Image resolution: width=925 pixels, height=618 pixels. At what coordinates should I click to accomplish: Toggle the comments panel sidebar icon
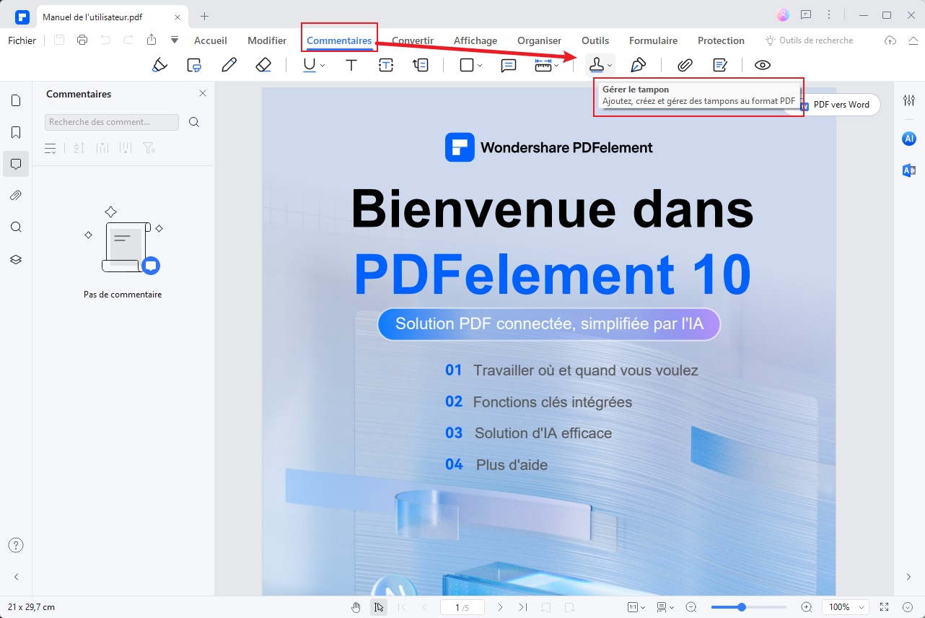point(16,164)
